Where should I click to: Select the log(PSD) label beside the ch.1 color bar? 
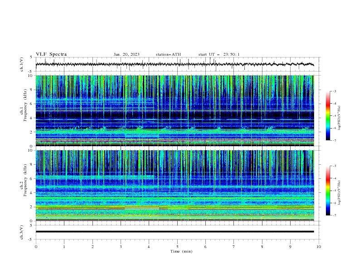339,118
